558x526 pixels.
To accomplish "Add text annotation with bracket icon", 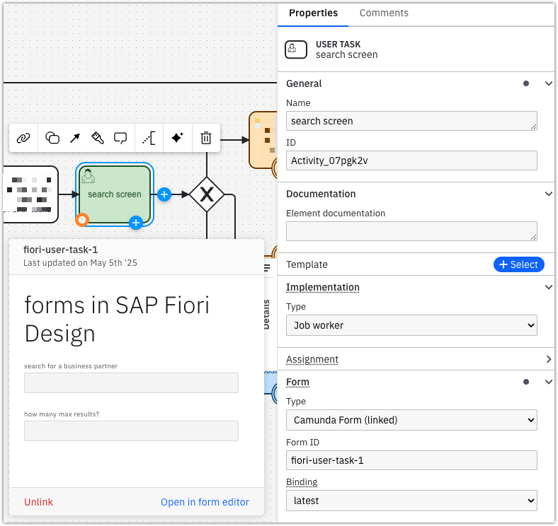I will (x=149, y=138).
